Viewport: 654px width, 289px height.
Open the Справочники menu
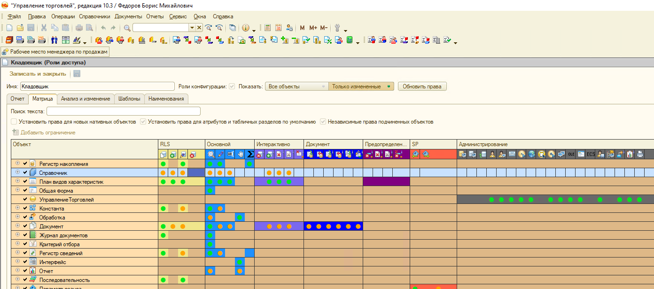94,16
